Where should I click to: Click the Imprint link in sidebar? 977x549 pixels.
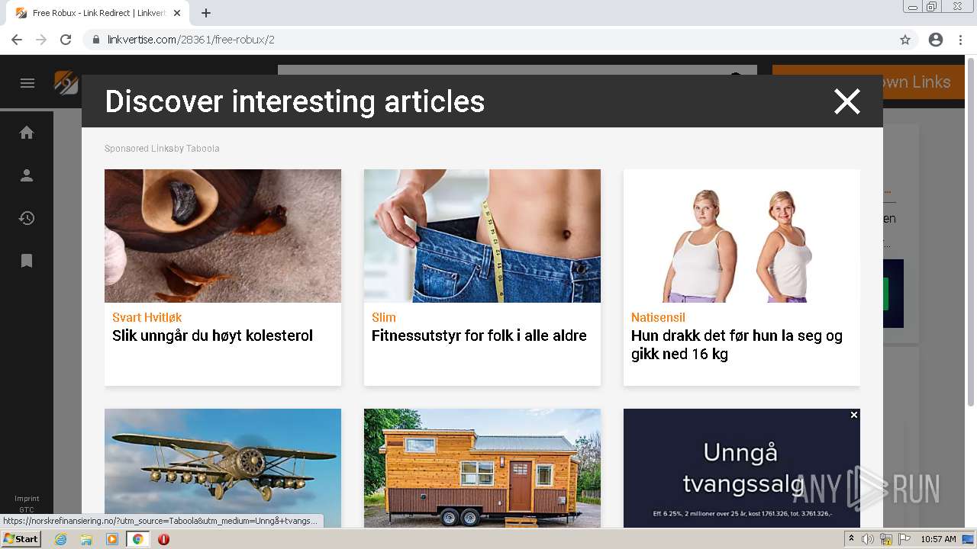(x=27, y=499)
